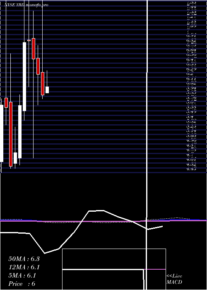Click the 6.29 price axis label
Viewport: 207px width, 290px height.
tap(191, 69)
